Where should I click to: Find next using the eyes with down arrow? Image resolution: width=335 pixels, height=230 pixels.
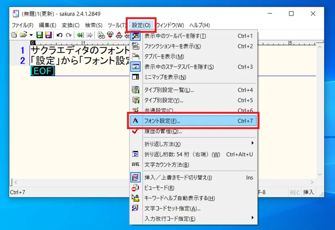coord(110,35)
